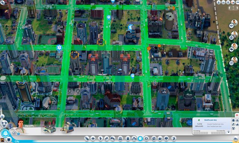Screen dimensions: 239x143
Task: Open the Government menu columns icon
Action: 120,138
